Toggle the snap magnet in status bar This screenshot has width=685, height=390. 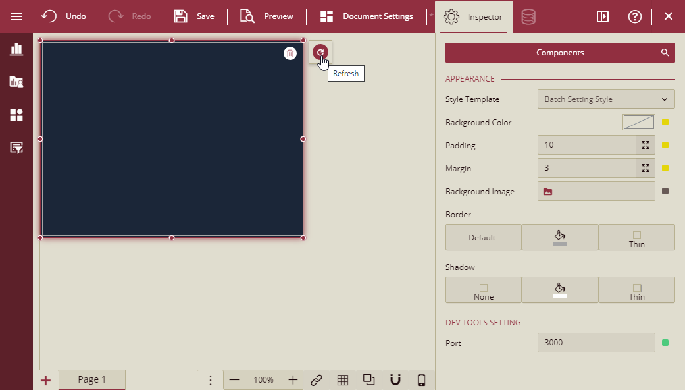coord(394,379)
